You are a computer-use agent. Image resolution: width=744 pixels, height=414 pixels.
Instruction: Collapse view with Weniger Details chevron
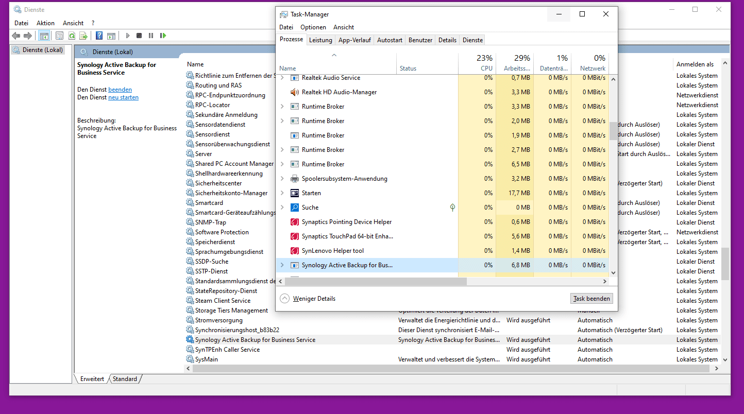tap(284, 299)
